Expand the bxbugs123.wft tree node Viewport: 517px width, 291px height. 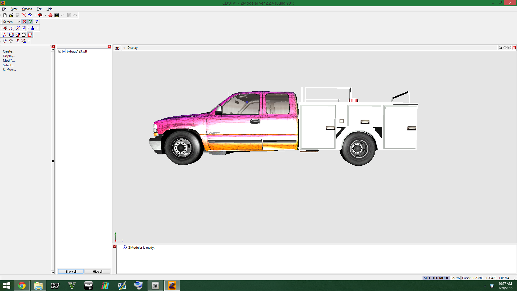pos(60,51)
